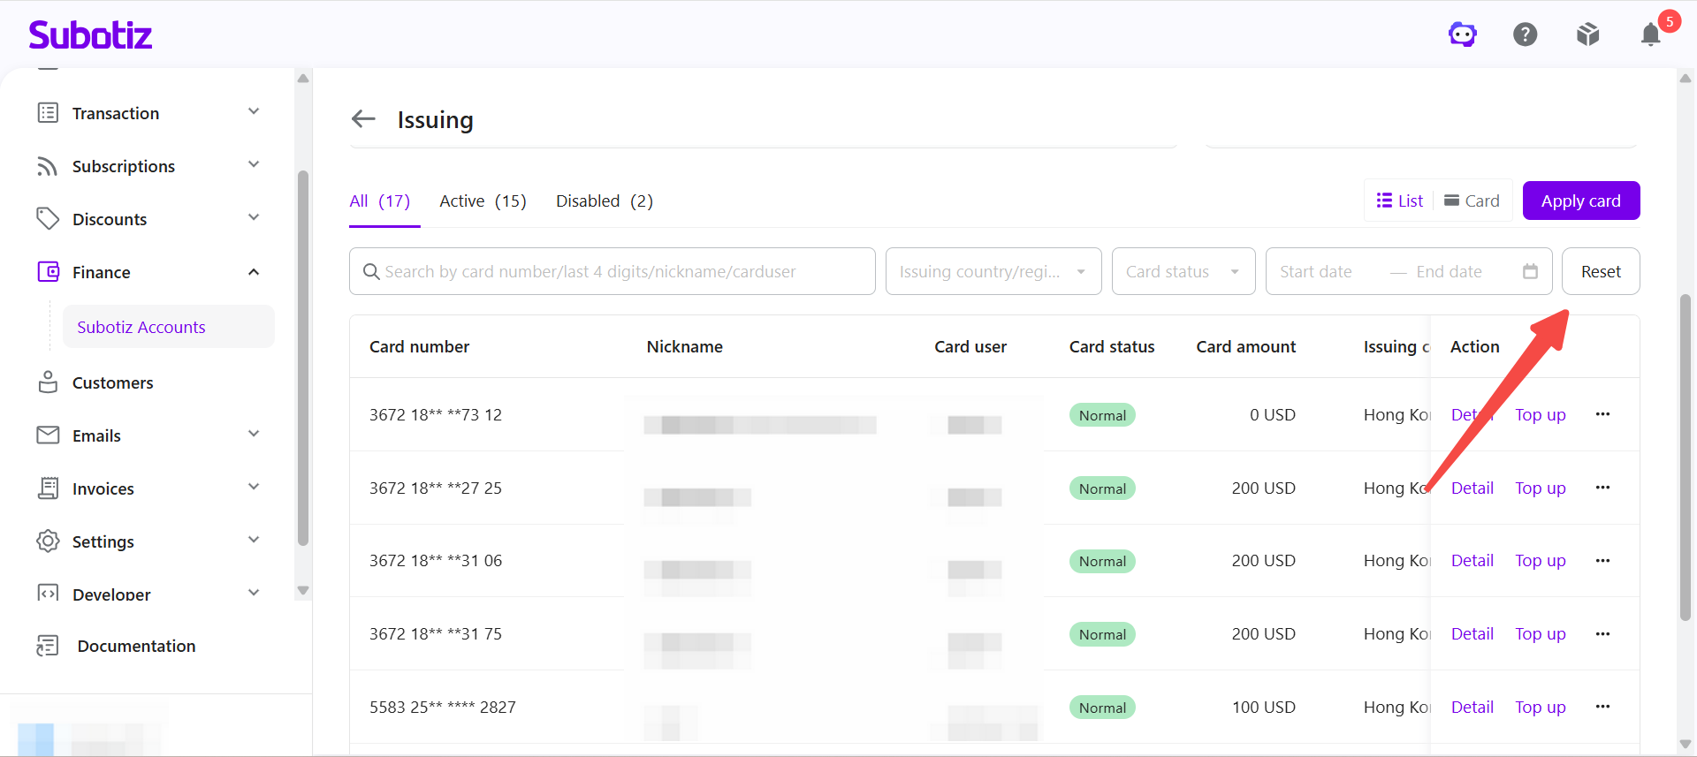Click the Invoices document icon
Viewport: 1697px width, 757px height.
click(48, 488)
